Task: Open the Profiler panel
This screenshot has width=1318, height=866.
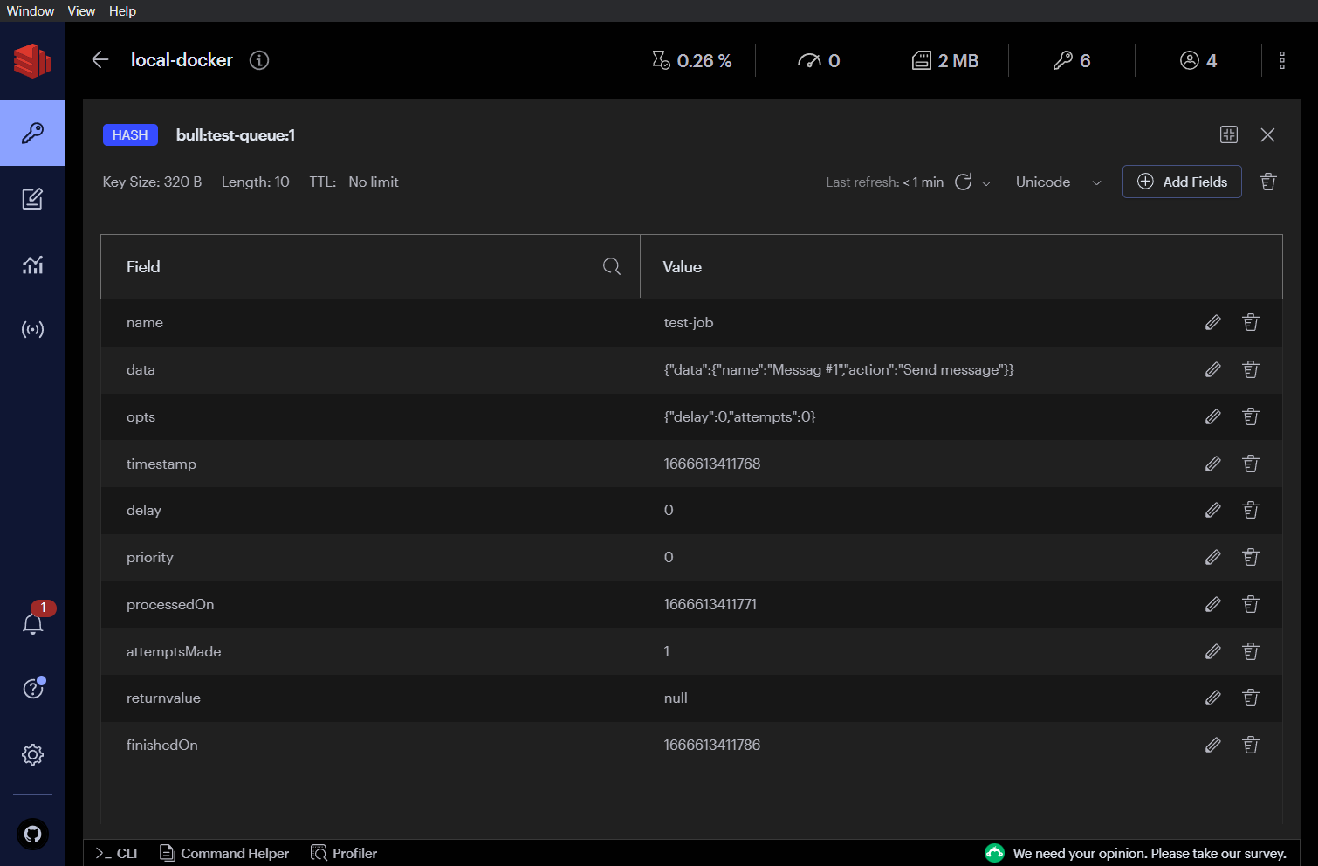Action: click(344, 853)
